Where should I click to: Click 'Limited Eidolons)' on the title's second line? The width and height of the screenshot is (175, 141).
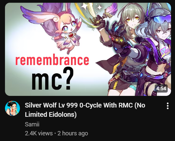tap(51, 114)
